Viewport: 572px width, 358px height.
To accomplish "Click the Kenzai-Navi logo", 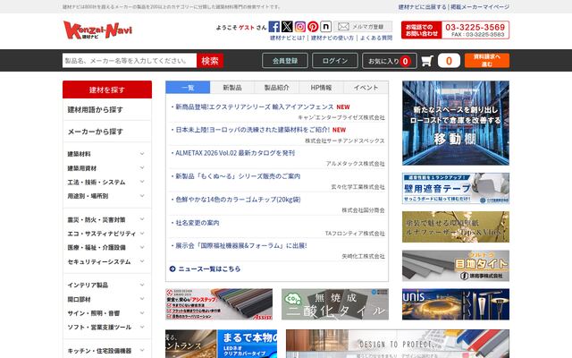I will tap(97, 30).
